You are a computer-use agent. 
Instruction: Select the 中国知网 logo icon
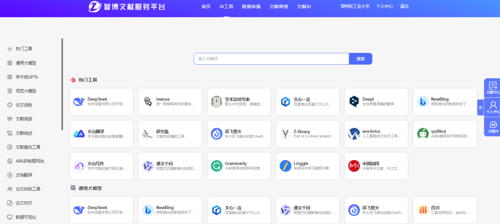click(x=354, y=166)
